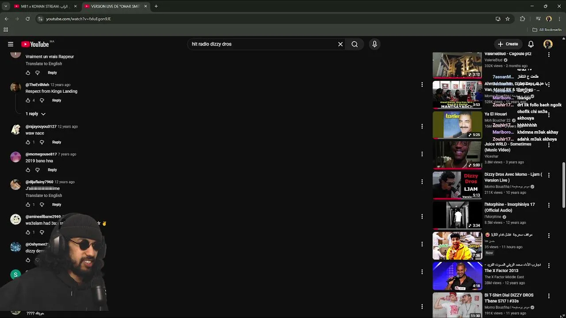Bookmark this page with the star icon
Image resolution: width=566 pixels, height=318 pixels.
click(x=508, y=19)
